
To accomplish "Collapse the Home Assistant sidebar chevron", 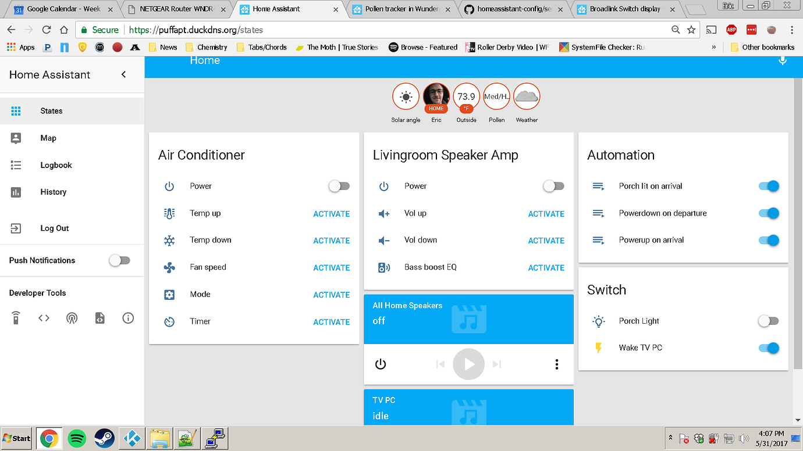I will [123, 74].
